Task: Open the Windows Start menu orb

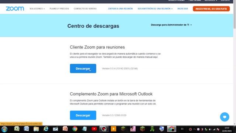Action: [4, 129]
